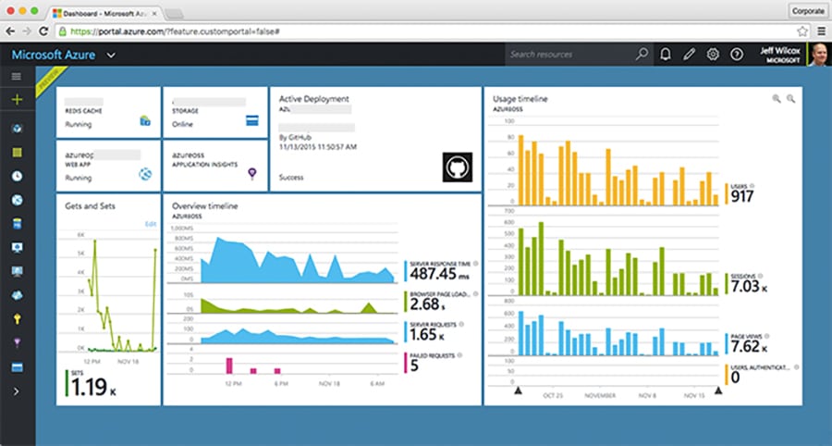Viewport: 832px width, 446px height.
Task: Click the Search resources field
Action: (x=569, y=55)
